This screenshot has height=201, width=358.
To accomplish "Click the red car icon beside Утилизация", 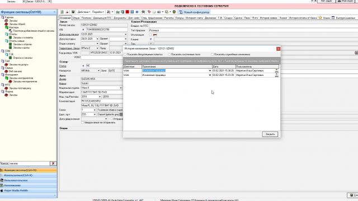I will pos(155,35).
